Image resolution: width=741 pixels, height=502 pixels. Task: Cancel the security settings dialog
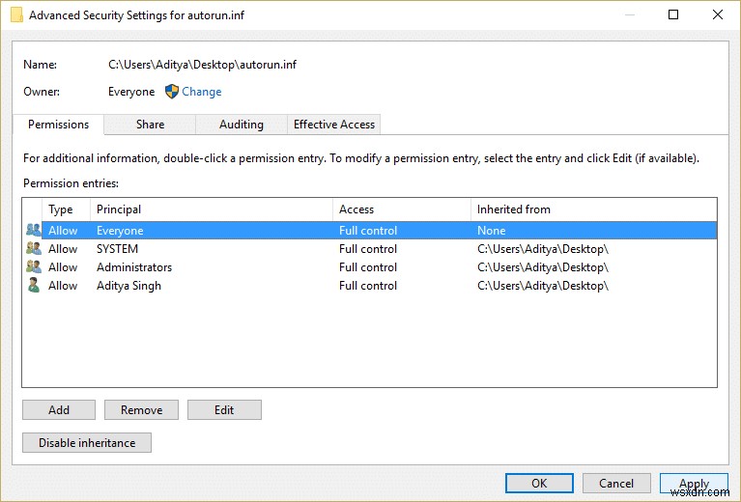point(616,484)
